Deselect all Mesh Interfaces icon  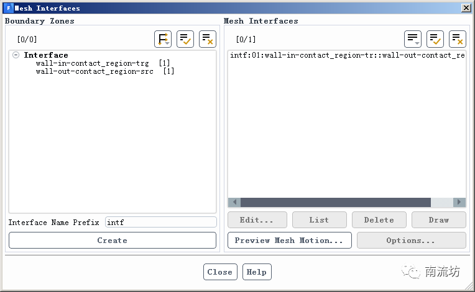[458, 39]
